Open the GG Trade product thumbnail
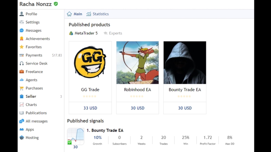The image size is (271, 152). [90, 62]
